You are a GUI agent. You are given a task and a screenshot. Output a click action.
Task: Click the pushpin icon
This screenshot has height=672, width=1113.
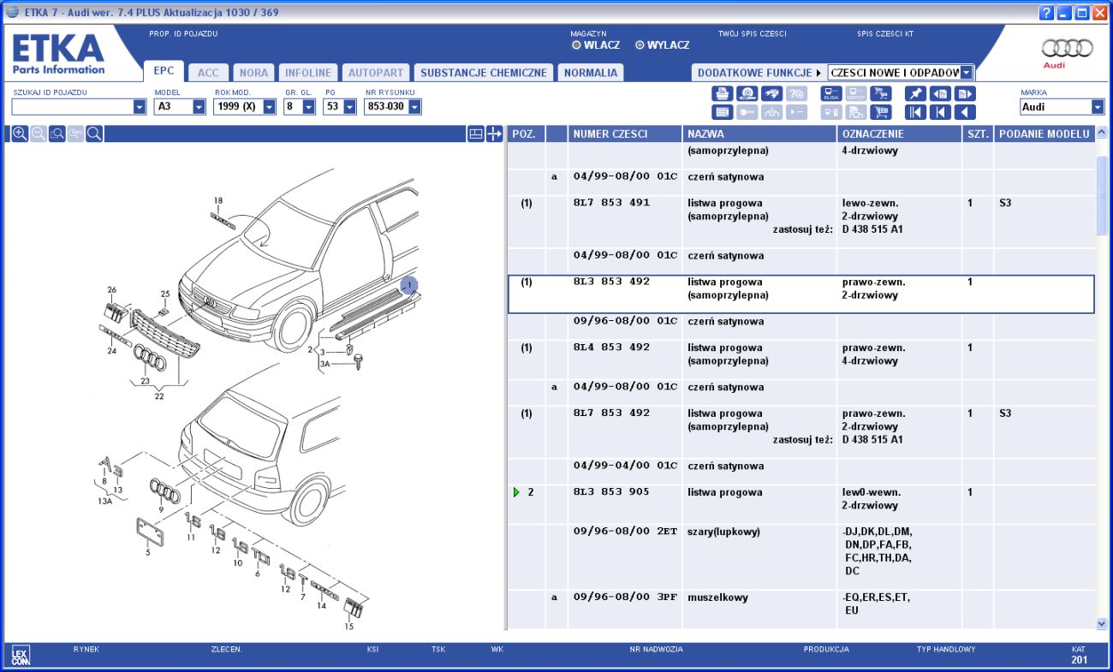click(x=915, y=93)
